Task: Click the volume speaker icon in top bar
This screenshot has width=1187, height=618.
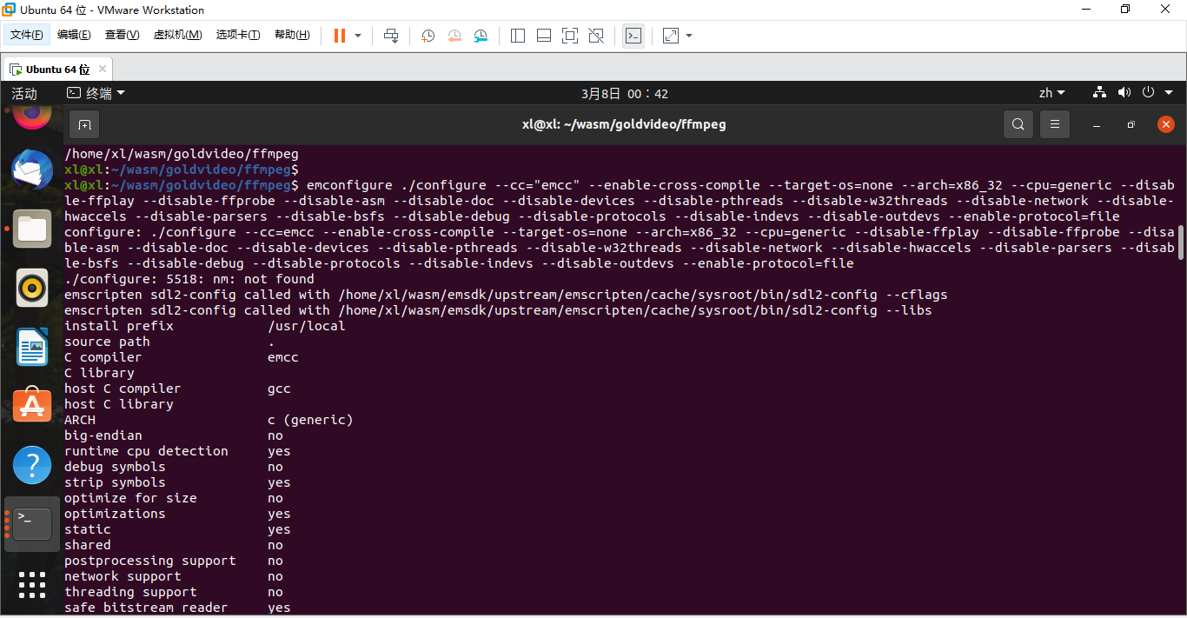Action: 1124,92
